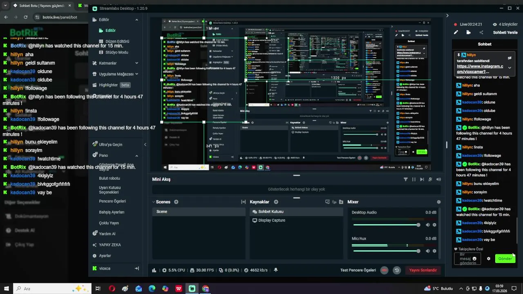Expand the Katmanlar sidebar section
This screenshot has width=523, height=294.
[136, 63]
